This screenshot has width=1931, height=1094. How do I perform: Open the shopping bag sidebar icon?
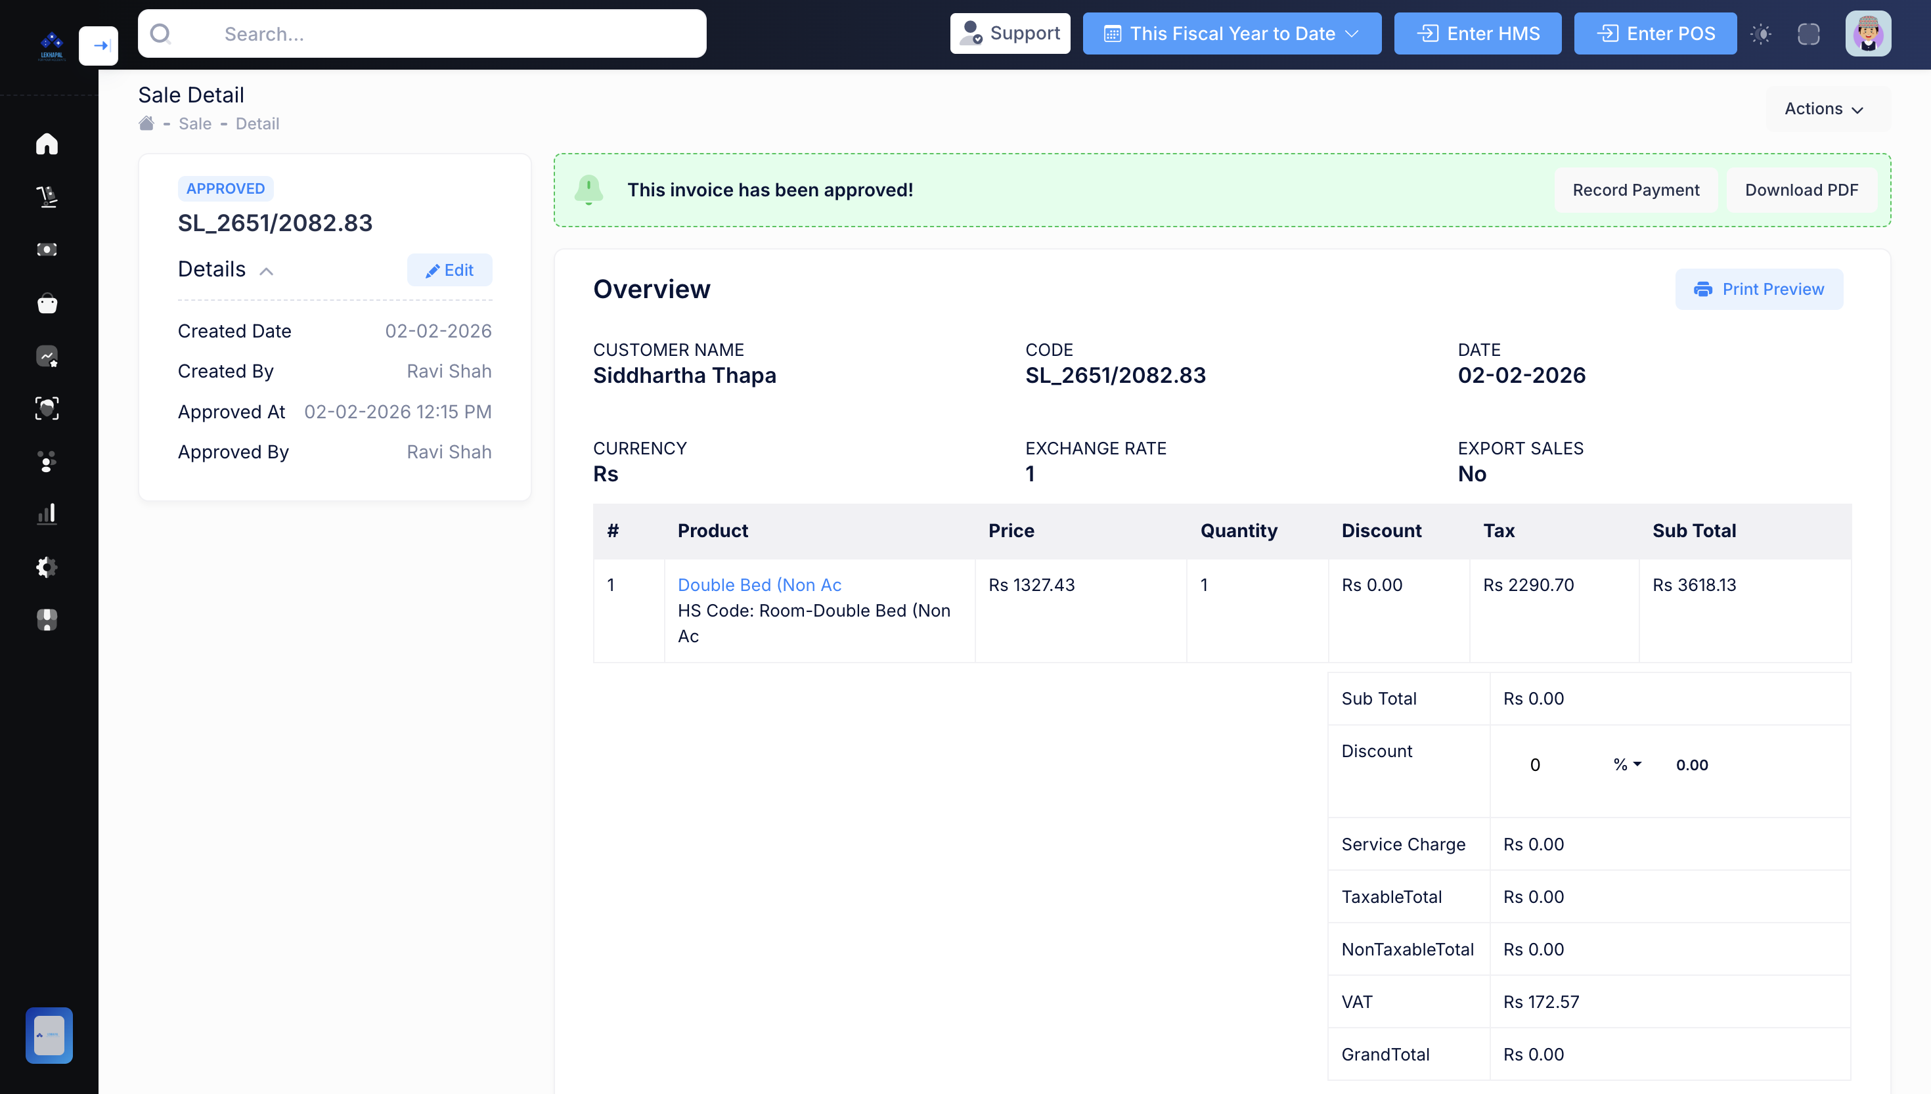[47, 303]
